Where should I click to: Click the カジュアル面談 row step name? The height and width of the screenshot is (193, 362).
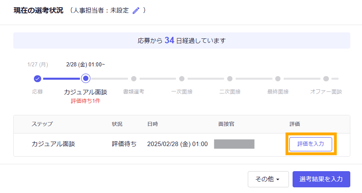[x=53, y=144]
